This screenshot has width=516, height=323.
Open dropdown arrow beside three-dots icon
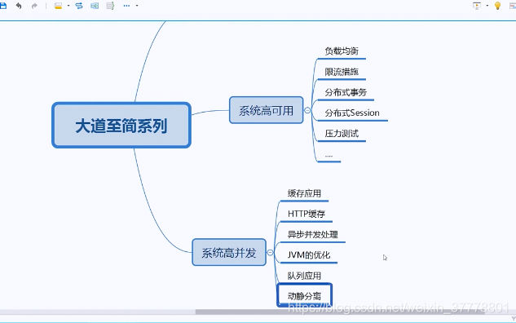(x=137, y=6)
